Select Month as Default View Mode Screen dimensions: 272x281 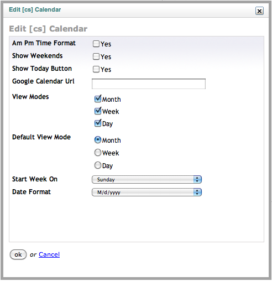[x=98, y=140]
